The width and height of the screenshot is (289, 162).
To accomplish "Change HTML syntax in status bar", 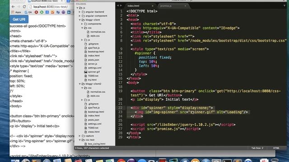I will tap(276, 148).
